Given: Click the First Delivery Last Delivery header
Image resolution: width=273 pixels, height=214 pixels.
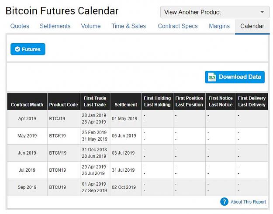Looking at the screenshot, I should [x=252, y=101].
